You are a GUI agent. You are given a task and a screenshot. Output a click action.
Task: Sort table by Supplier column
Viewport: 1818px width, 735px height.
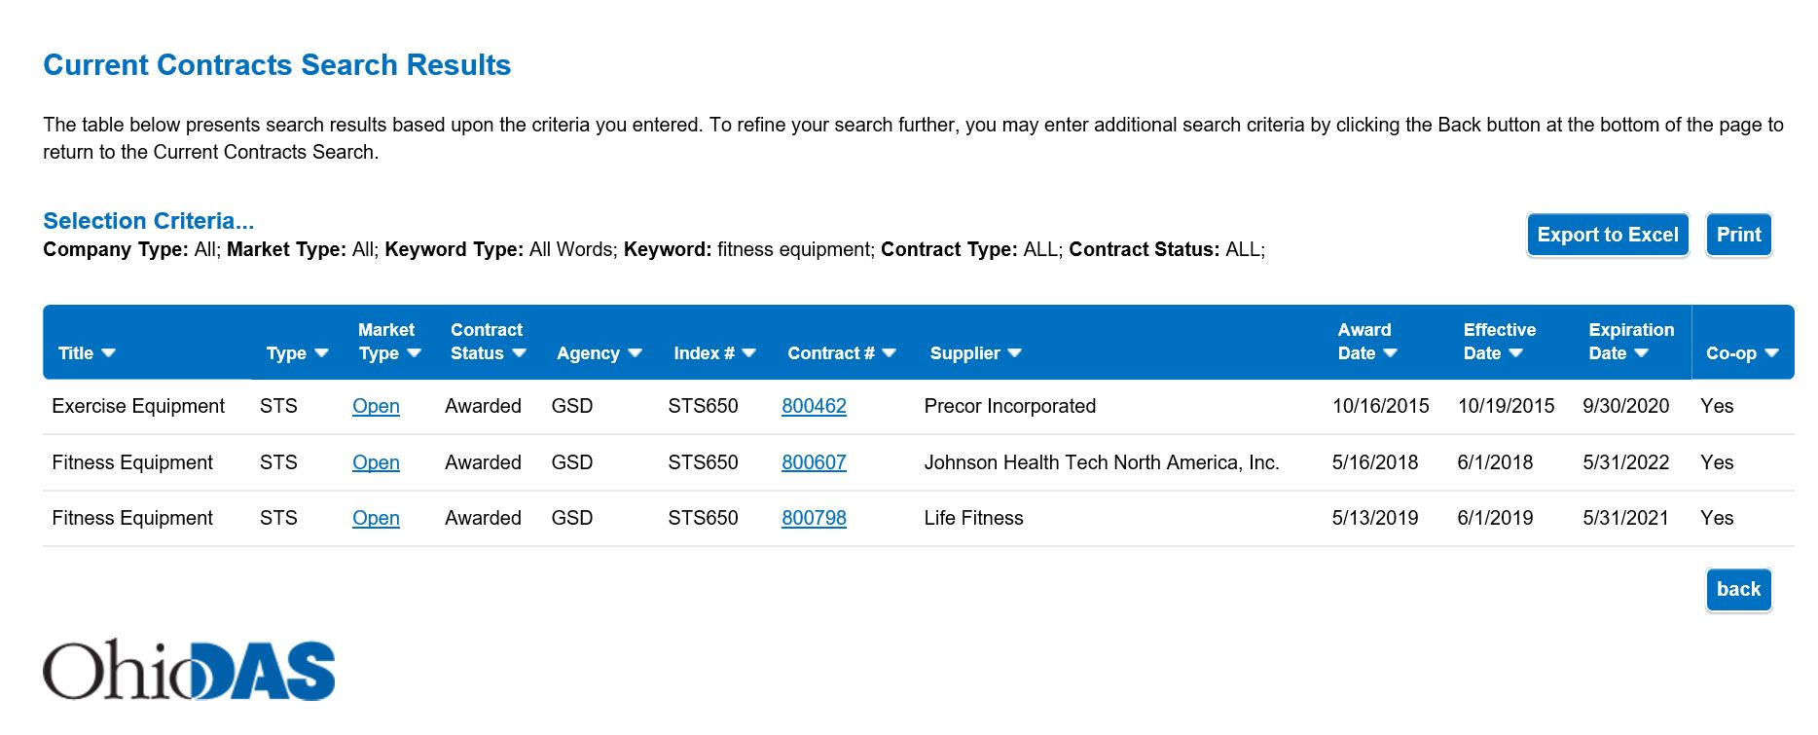coord(1014,353)
